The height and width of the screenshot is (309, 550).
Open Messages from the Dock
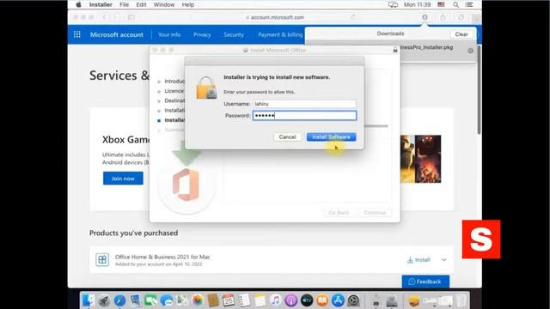pyautogui.click(x=166, y=300)
